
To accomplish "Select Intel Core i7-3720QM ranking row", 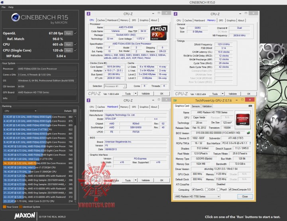I will click(x=38, y=167).
